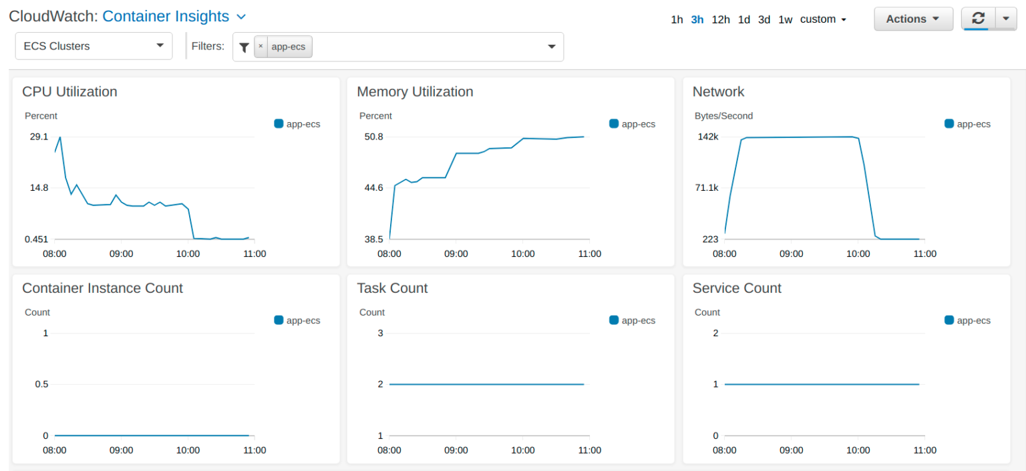Select the 1d time range tab
The width and height of the screenshot is (1026, 471).
tap(744, 19)
